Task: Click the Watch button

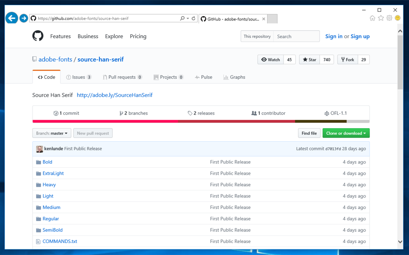Action: [x=270, y=59]
